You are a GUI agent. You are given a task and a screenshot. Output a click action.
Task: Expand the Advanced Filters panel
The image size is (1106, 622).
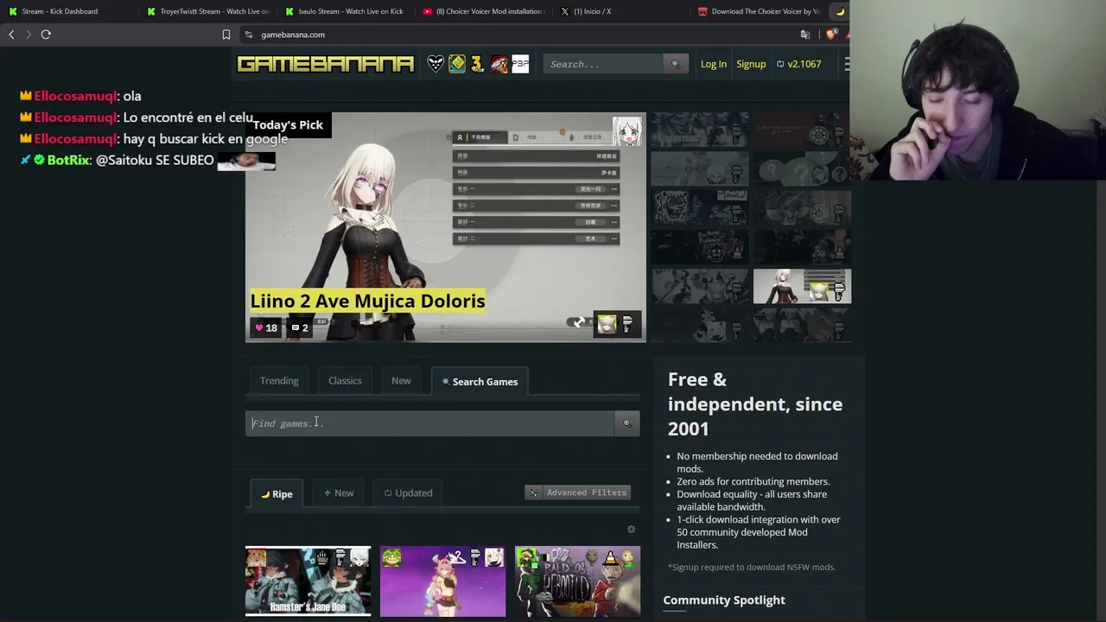578,492
